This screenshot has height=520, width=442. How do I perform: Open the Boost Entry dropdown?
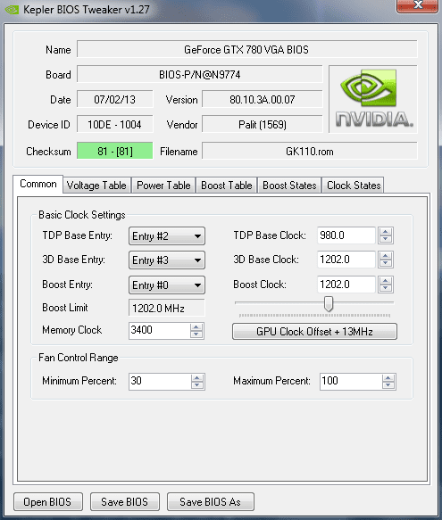point(167,285)
